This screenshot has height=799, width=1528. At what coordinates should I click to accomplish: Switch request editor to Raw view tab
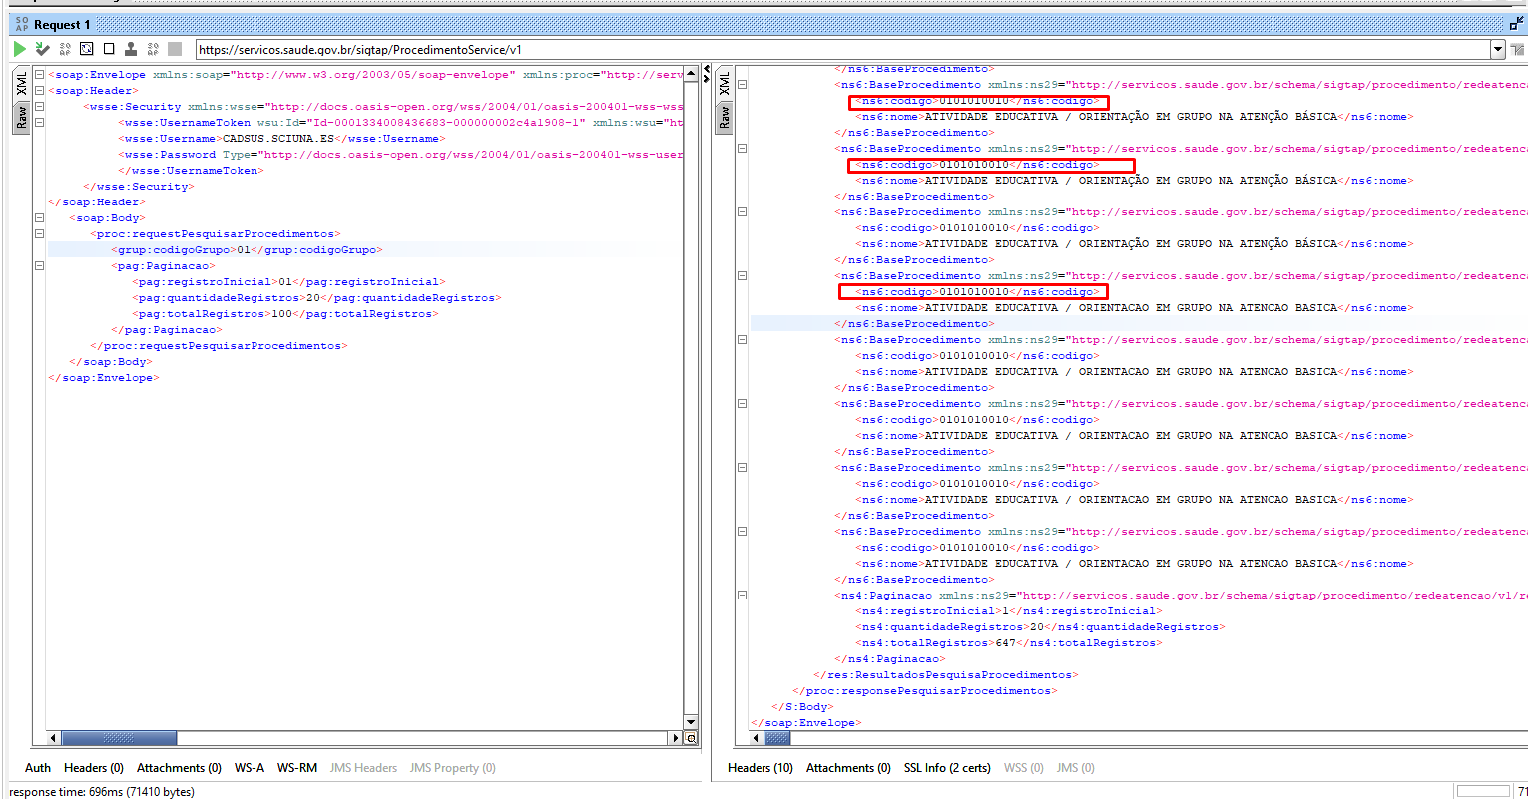click(x=21, y=119)
